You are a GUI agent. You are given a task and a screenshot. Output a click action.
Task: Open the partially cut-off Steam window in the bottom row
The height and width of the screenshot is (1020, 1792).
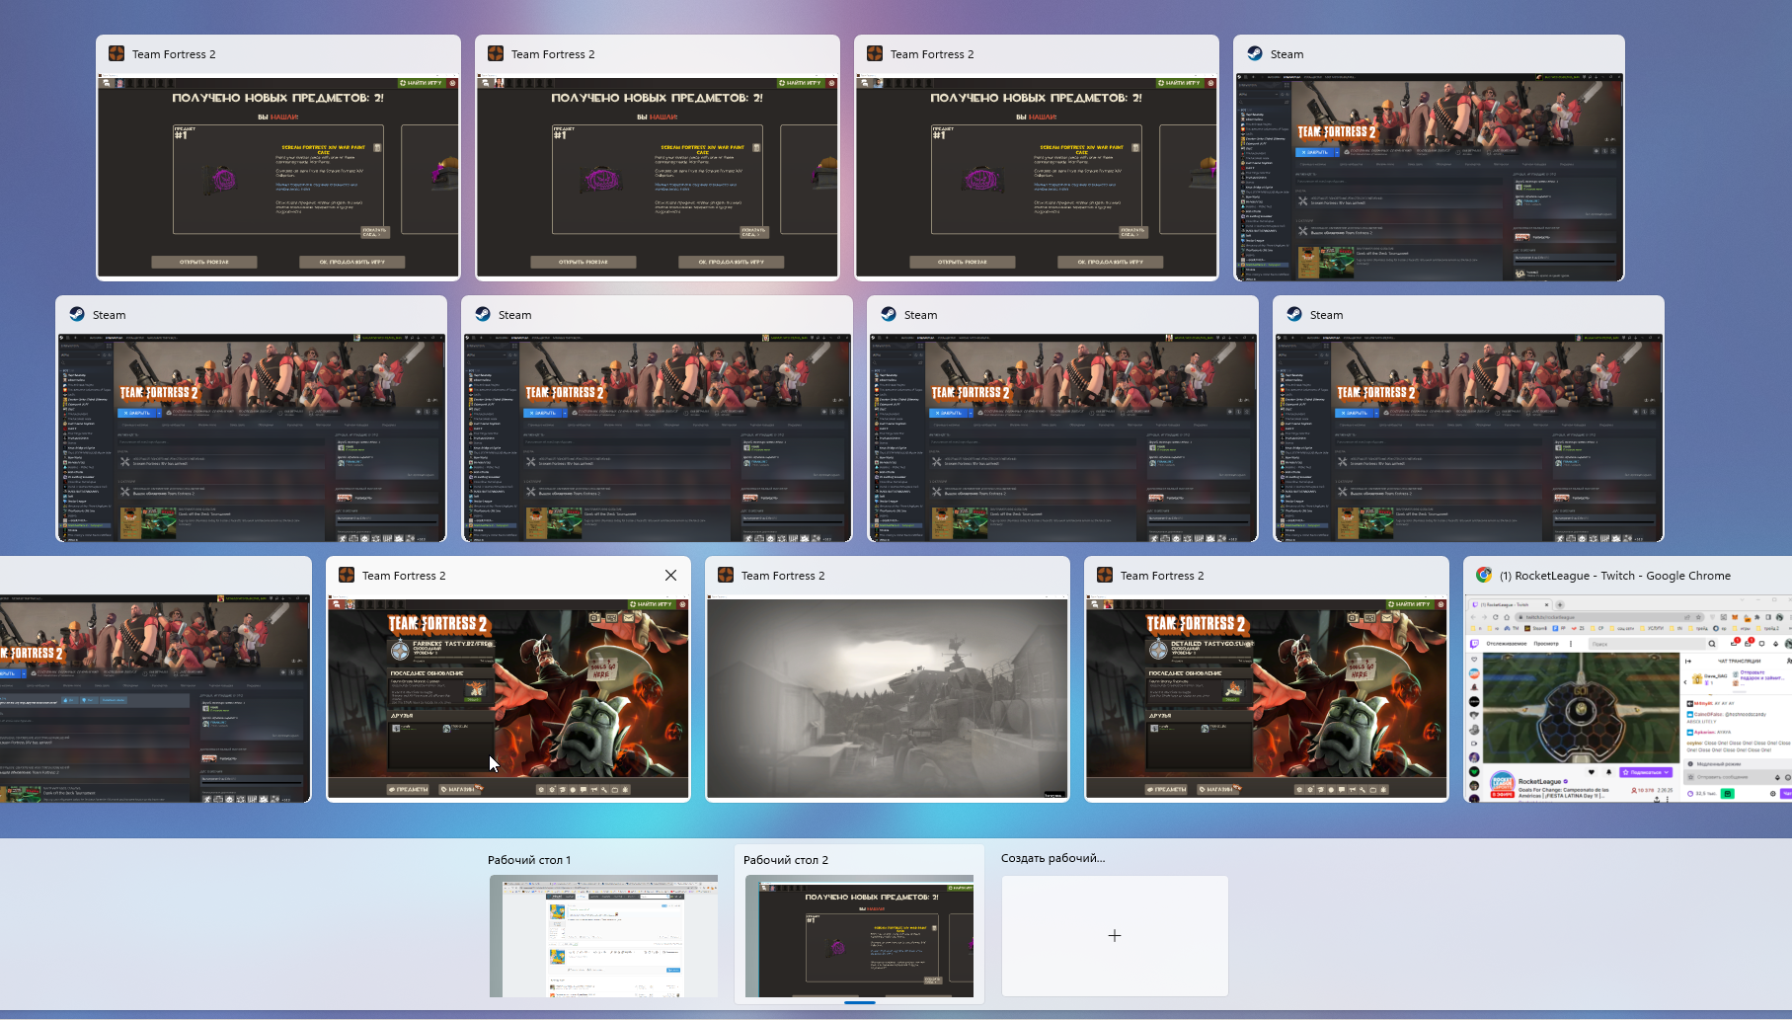pos(155,697)
